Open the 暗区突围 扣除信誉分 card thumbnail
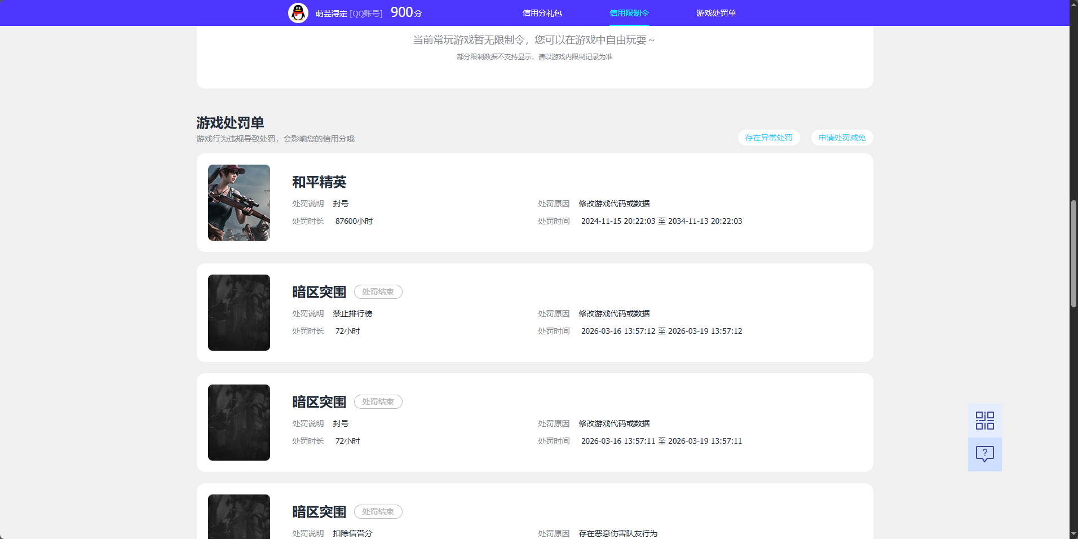1078x539 pixels. 239,516
